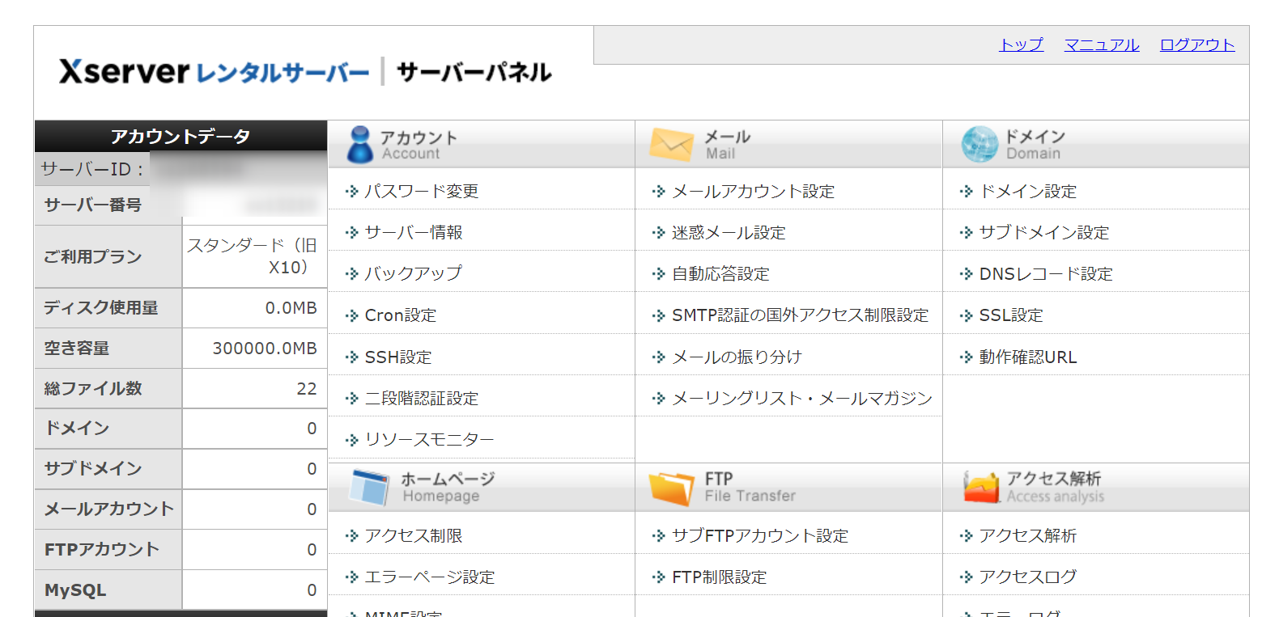This screenshot has width=1279, height=617.
Task: Click the サーバー番号 label
Action: click(92, 205)
